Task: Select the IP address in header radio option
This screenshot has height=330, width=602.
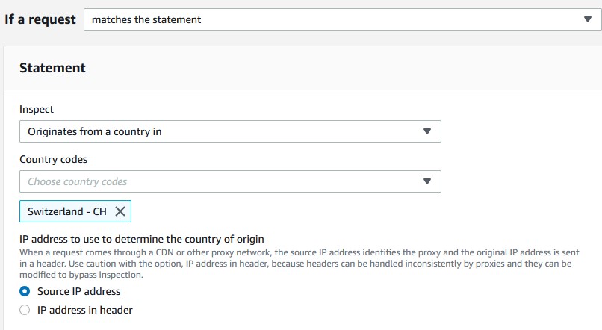Action: pyautogui.click(x=25, y=310)
